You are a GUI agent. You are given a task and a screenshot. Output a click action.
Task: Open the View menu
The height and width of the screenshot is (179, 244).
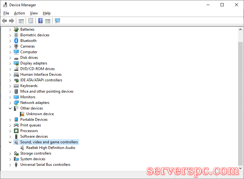point(34,13)
